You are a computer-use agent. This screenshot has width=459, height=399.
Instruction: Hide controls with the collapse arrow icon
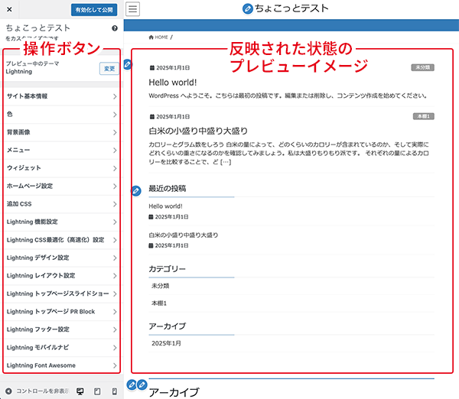coord(8,391)
